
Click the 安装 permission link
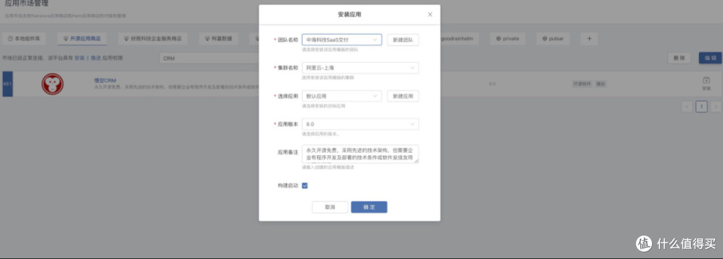80,58
